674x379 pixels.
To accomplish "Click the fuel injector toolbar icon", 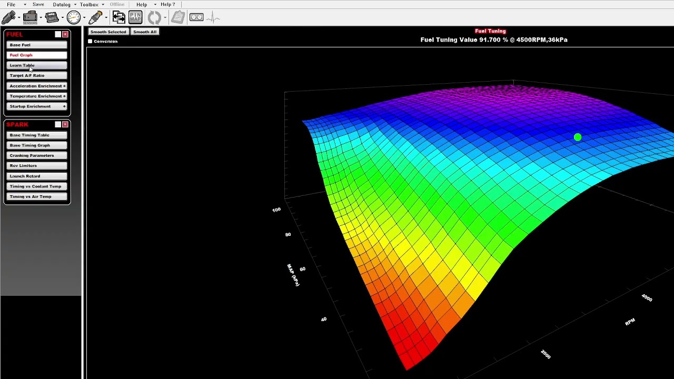I will click(x=9, y=17).
